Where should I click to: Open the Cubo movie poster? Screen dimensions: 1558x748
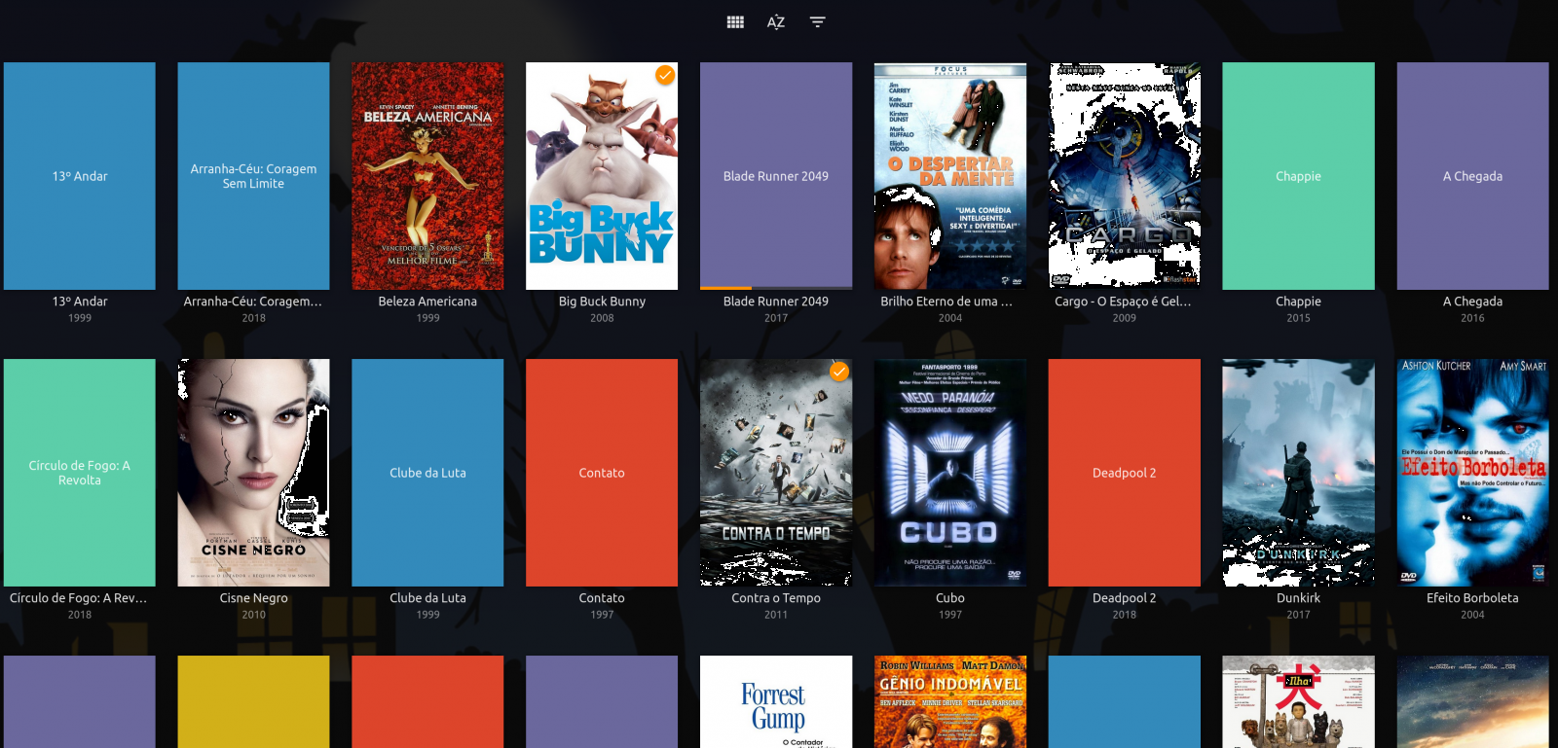950,473
